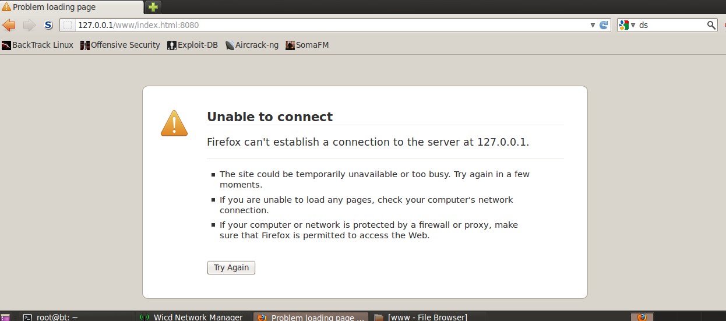Open the Exploit-DB bookmark

[x=192, y=45]
